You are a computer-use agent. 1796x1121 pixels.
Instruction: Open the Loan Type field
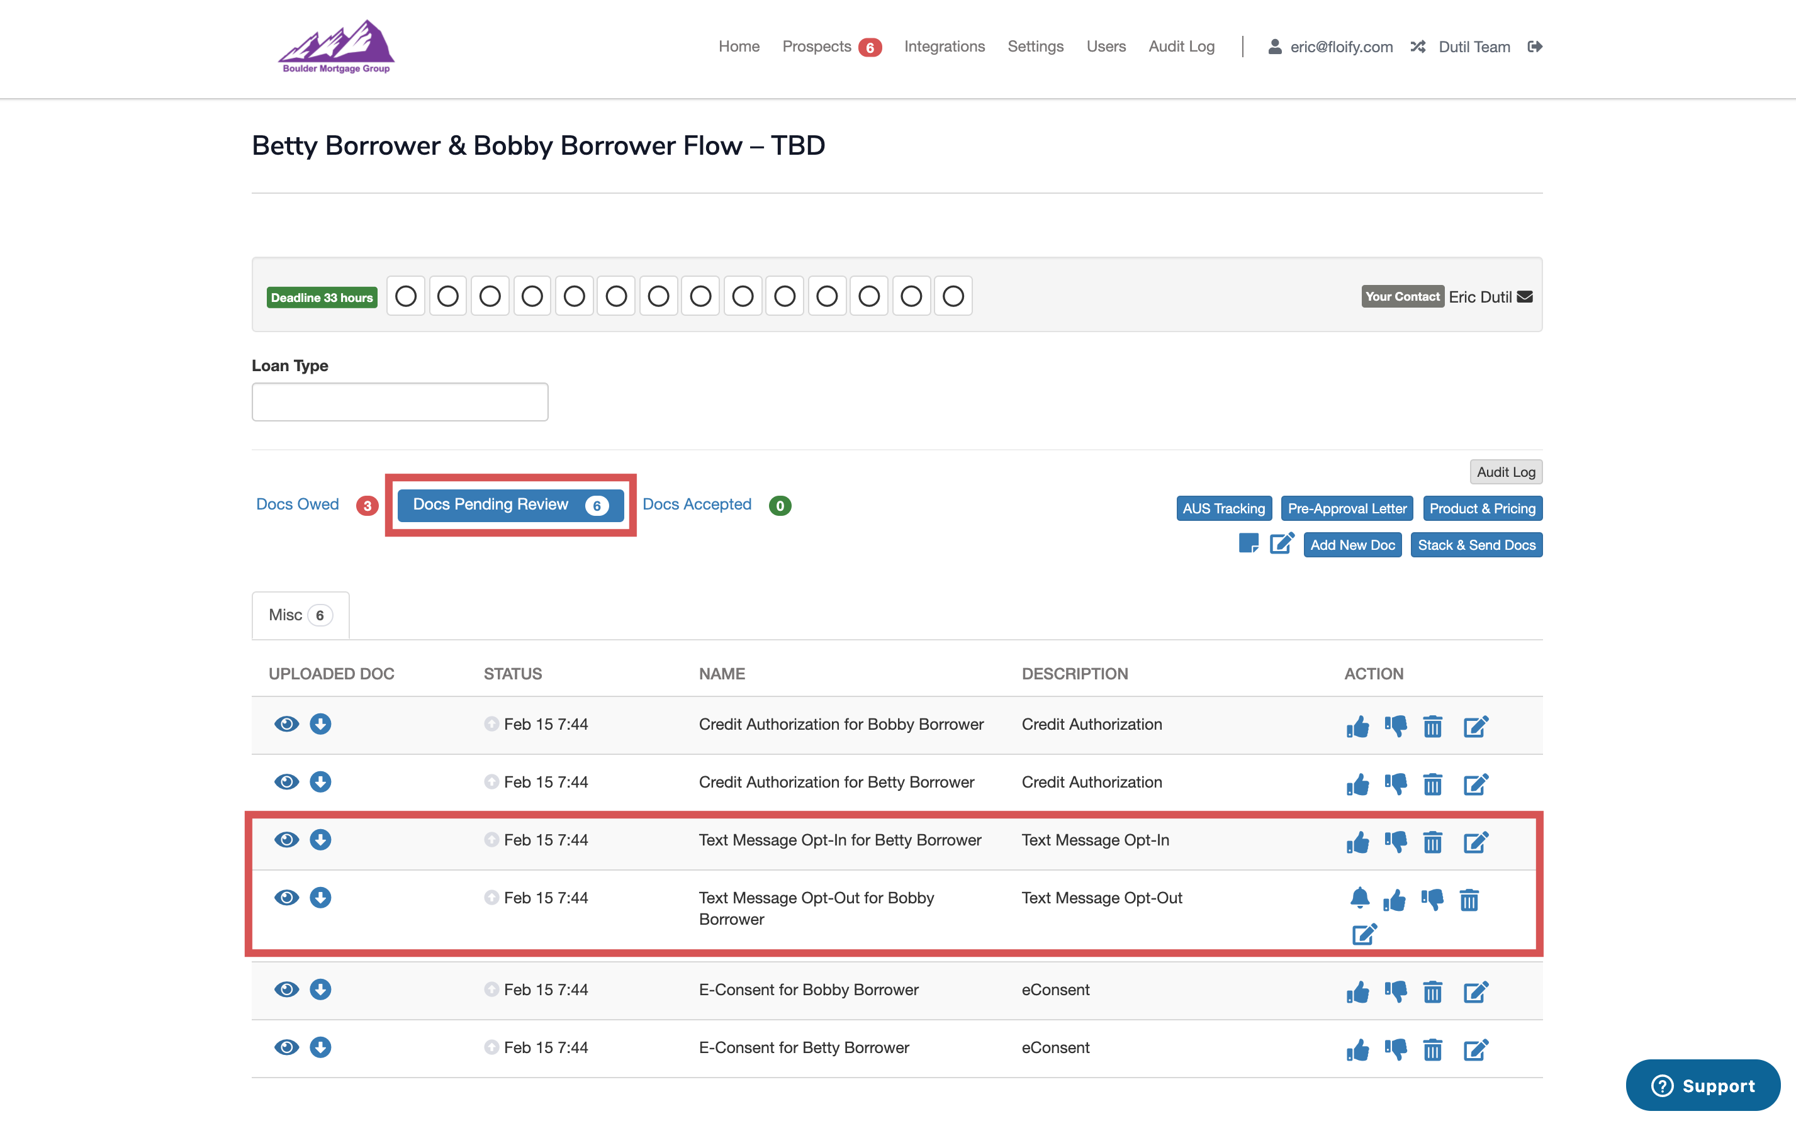(400, 402)
